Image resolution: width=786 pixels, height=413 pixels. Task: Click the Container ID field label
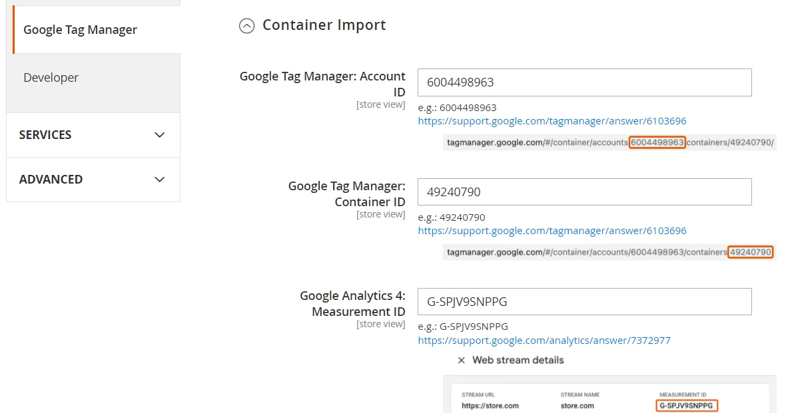coord(346,194)
